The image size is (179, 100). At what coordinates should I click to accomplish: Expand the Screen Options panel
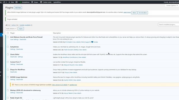click(172, 6)
